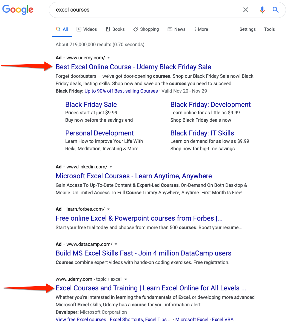Open Build MS Excel Skills Fast DataCamp link
Image resolution: width=287 pixels, height=325 pixels.
(x=144, y=253)
